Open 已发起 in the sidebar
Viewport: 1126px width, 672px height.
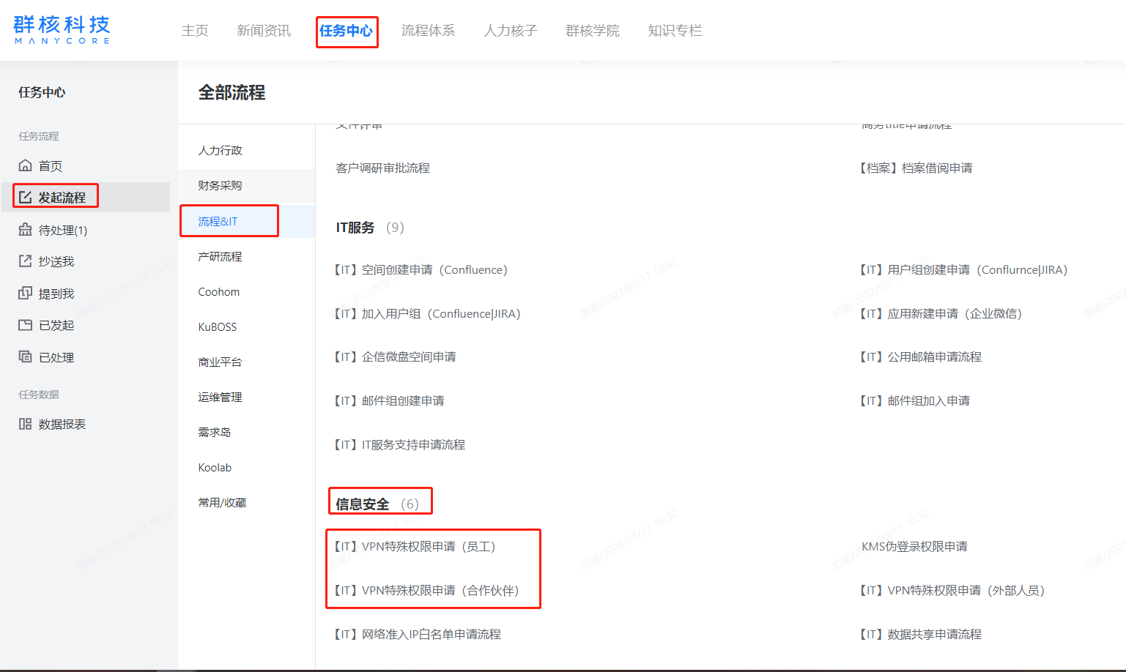(56, 325)
